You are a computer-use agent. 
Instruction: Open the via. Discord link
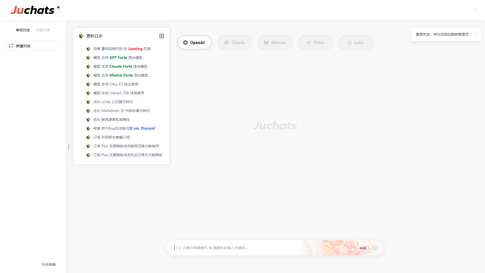coord(144,128)
